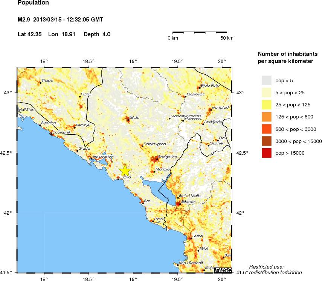Select the Ulcinj city marker

point(153,221)
